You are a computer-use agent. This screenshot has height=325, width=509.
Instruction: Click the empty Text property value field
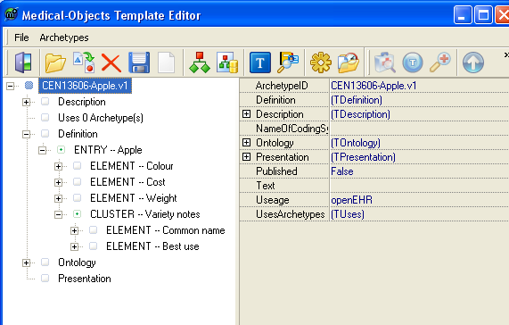coord(419,186)
